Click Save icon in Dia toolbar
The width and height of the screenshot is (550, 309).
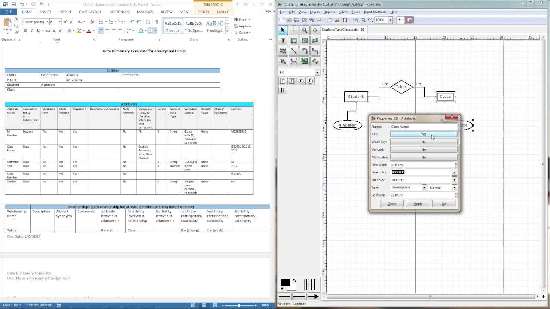click(x=297, y=20)
